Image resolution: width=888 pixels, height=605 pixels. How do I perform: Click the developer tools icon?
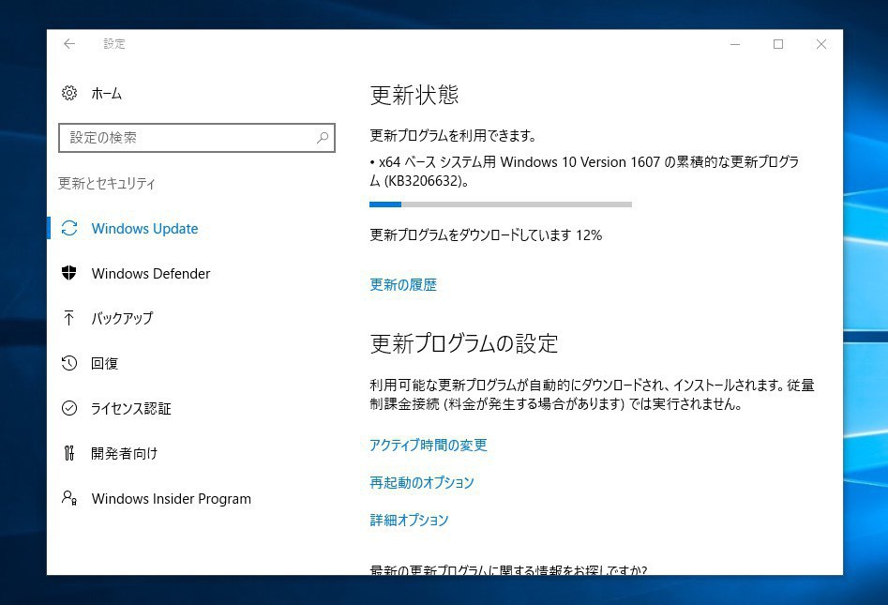point(69,453)
